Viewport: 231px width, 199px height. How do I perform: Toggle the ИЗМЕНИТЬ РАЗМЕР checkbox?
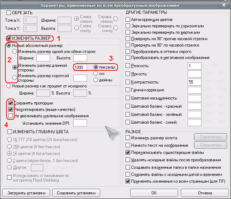(x=9, y=38)
